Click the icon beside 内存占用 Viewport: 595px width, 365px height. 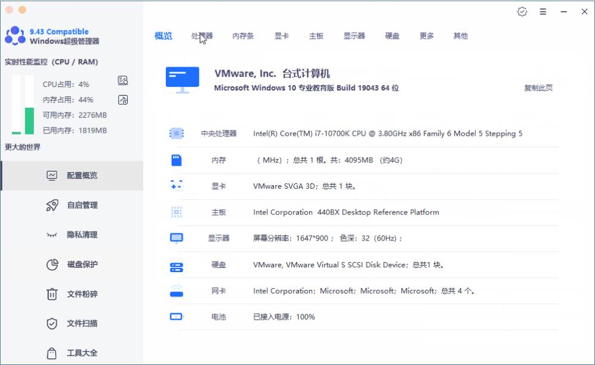pos(123,100)
